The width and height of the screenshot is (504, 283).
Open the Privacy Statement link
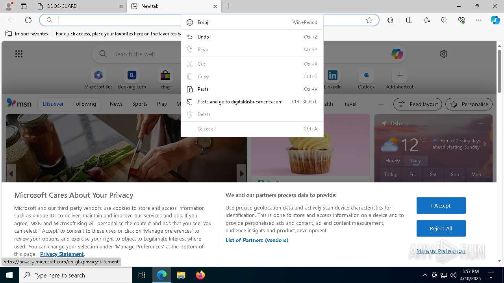[62, 254]
